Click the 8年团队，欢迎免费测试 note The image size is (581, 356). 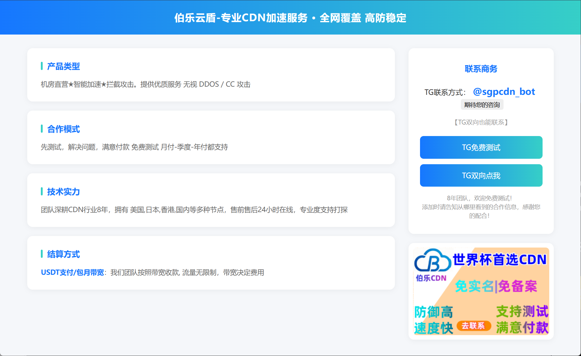click(480, 198)
